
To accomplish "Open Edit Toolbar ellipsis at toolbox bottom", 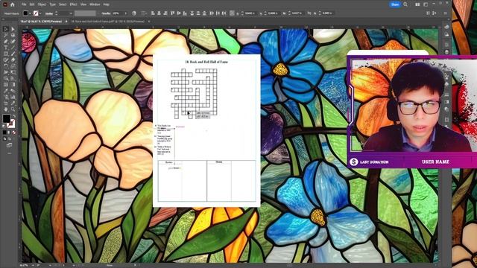I will 9,153.
